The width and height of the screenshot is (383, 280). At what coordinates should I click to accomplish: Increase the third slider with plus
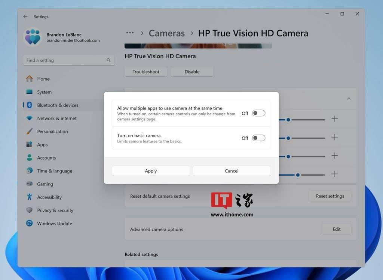pos(335,156)
